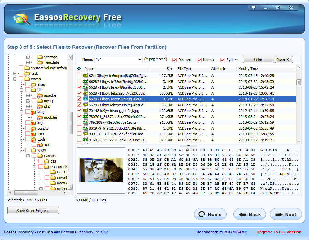This screenshot has width=309, height=240.
Task: Click the JPG icon of 803156_26431c03ed2f278a01aa file
Action: coord(85,134)
